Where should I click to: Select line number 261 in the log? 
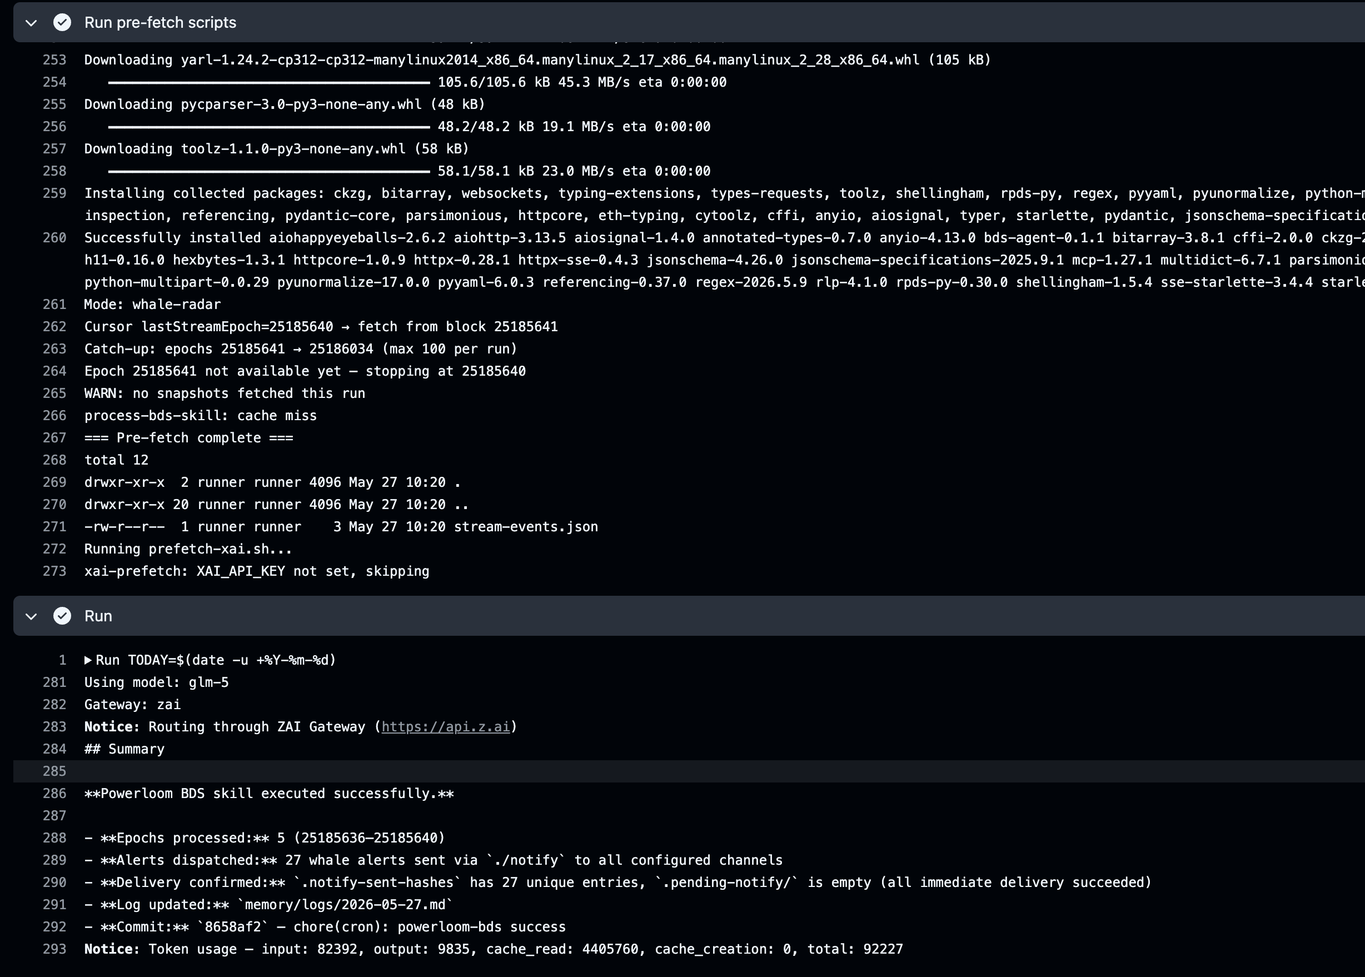[x=54, y=305]
